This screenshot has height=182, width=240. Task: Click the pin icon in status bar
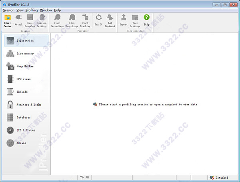(x=82, y=178)
